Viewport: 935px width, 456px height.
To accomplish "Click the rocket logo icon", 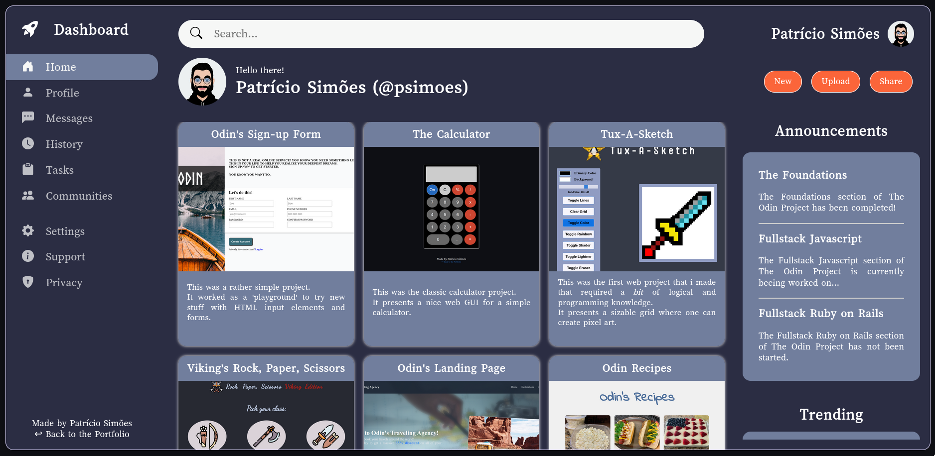I will (x=30, y=29).
